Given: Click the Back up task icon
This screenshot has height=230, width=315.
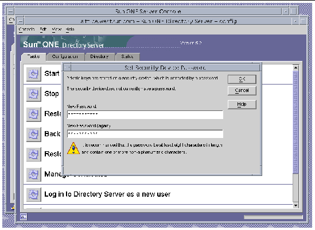Looking at the screenshot, I should click(34, 135).
